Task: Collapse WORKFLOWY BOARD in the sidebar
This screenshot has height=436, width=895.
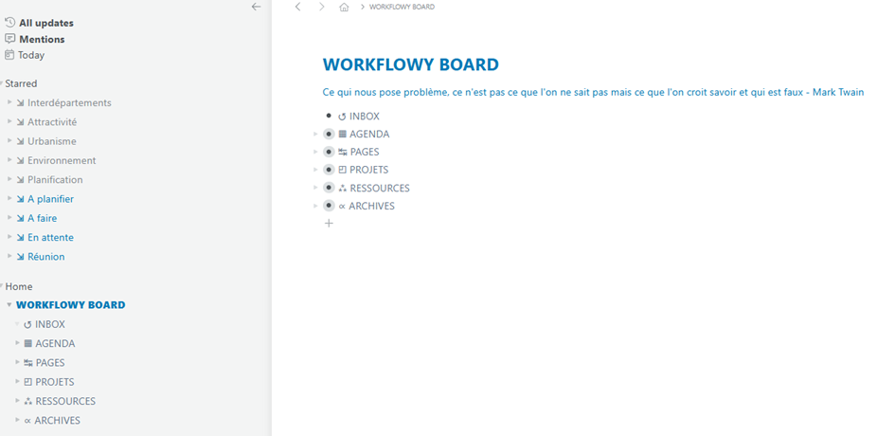Action: click(x=9, y=305)
